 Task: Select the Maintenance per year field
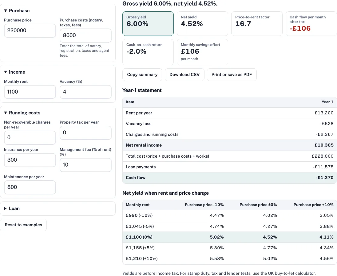click(30, 187)
